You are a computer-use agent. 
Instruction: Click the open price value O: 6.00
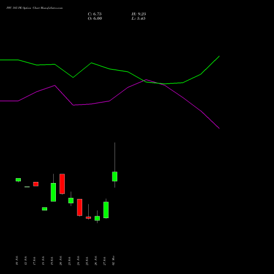coord(95,19)
